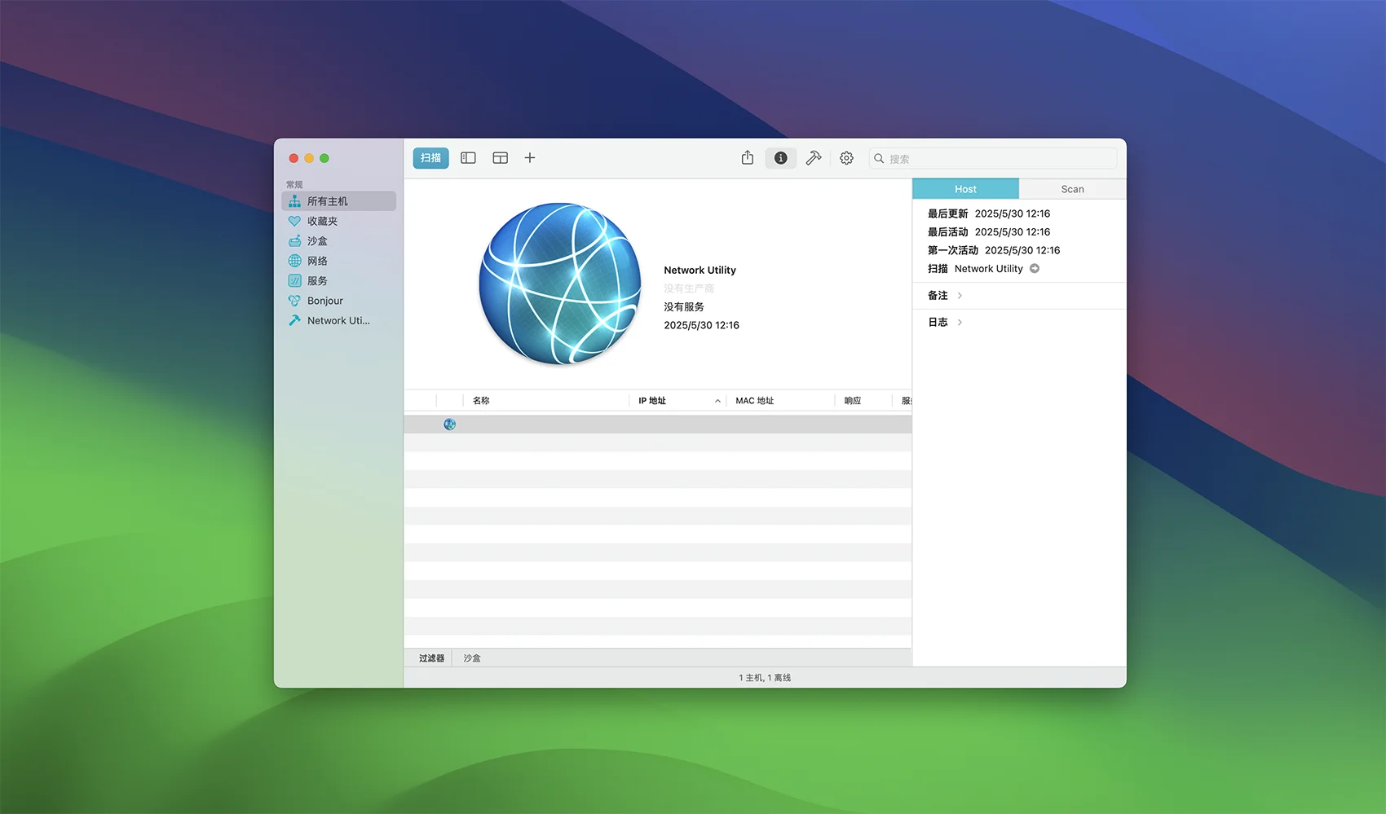Sort by the 响应 column header

click(x=863, y=401)
